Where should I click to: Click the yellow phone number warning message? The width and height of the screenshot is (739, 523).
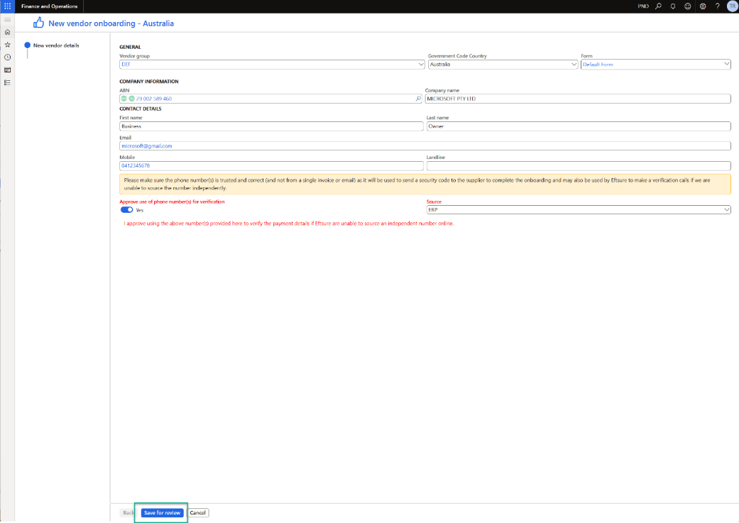pos(425,185)
